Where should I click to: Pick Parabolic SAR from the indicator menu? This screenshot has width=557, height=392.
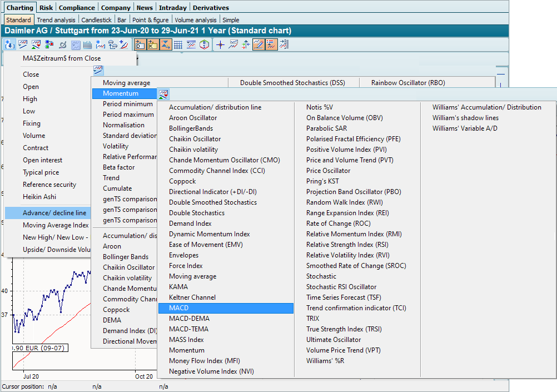click(327, 128)
